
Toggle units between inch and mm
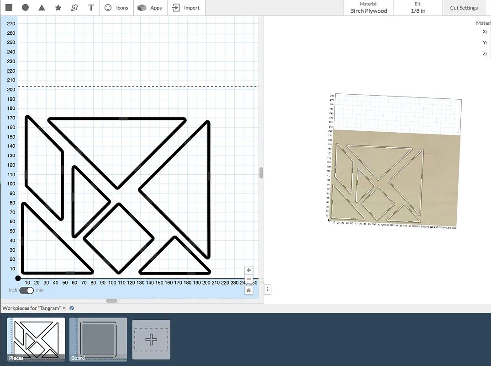coord(27,290)
